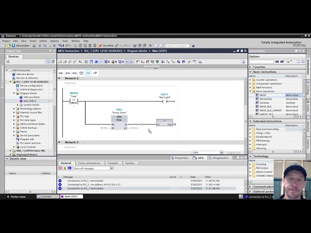Insert a normally closed contact
The width and height of the screenshot is (311, 233).
[x=68, y=73]
